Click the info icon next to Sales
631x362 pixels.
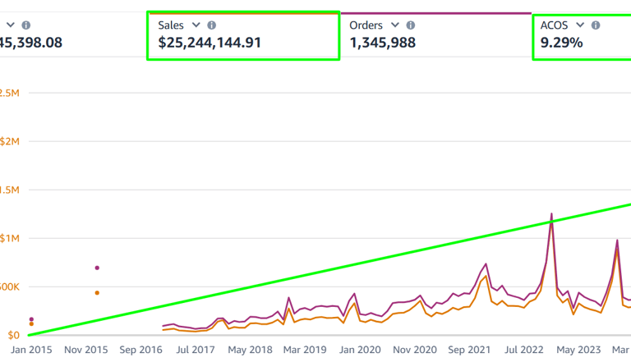212,25
